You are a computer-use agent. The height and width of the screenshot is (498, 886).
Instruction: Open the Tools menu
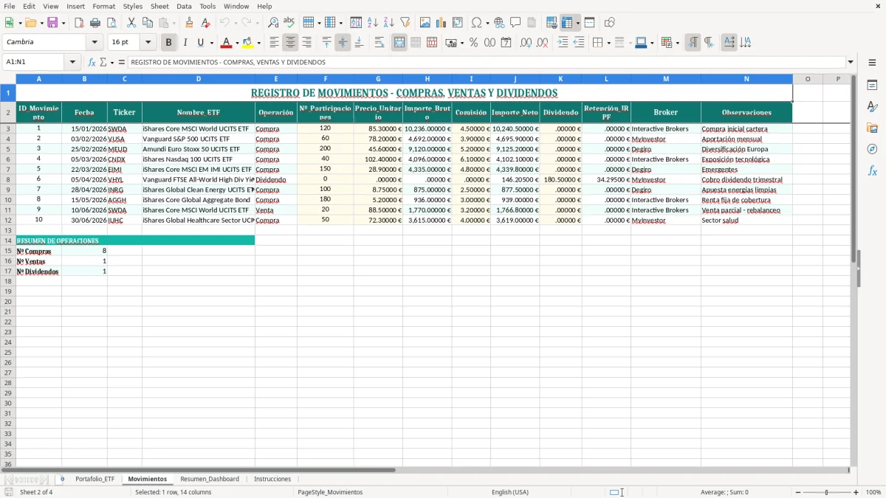(207, 6)
